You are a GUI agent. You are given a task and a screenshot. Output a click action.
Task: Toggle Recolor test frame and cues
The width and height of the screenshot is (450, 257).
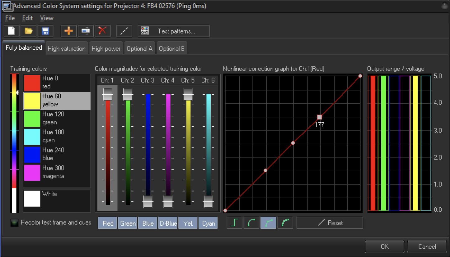click(15, 223)
